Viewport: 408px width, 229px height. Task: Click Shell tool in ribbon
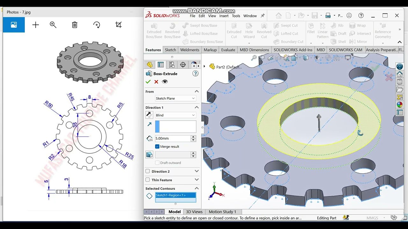(x=338, y=42)
